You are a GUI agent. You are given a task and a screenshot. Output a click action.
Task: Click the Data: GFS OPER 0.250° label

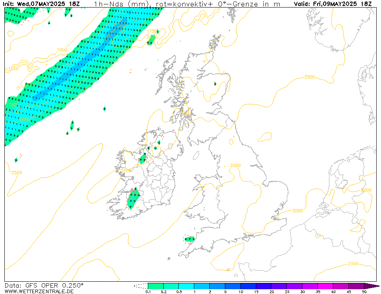(44, 286)
